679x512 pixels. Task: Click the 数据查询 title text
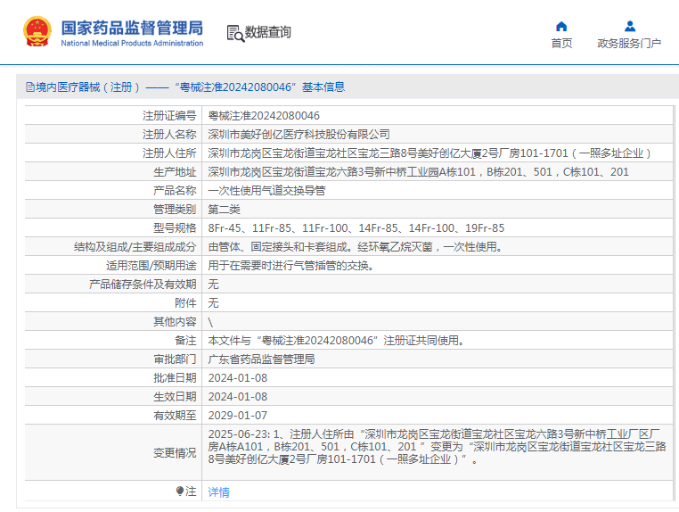(267, 32)
